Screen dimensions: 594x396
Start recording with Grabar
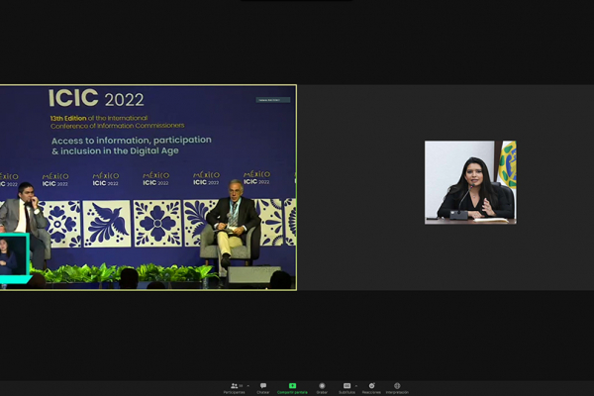(322, 388)
